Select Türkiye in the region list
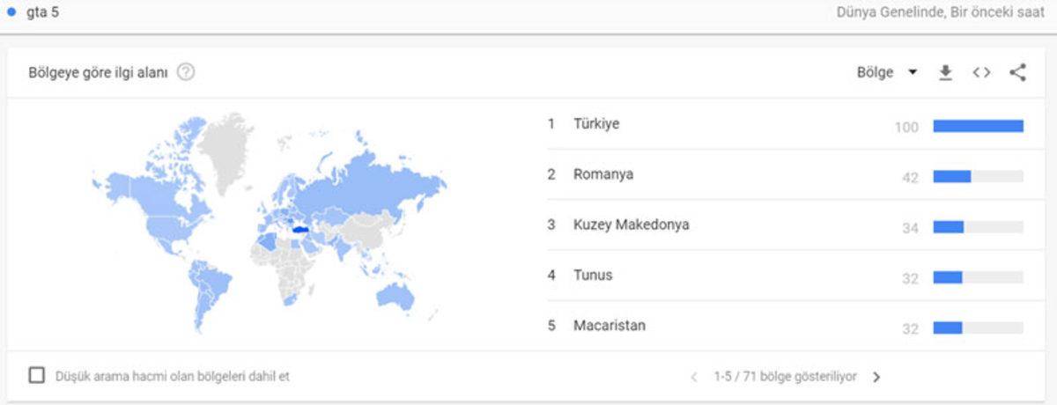Viewport: 1057px width, 405px height. (x=596, y=124)
